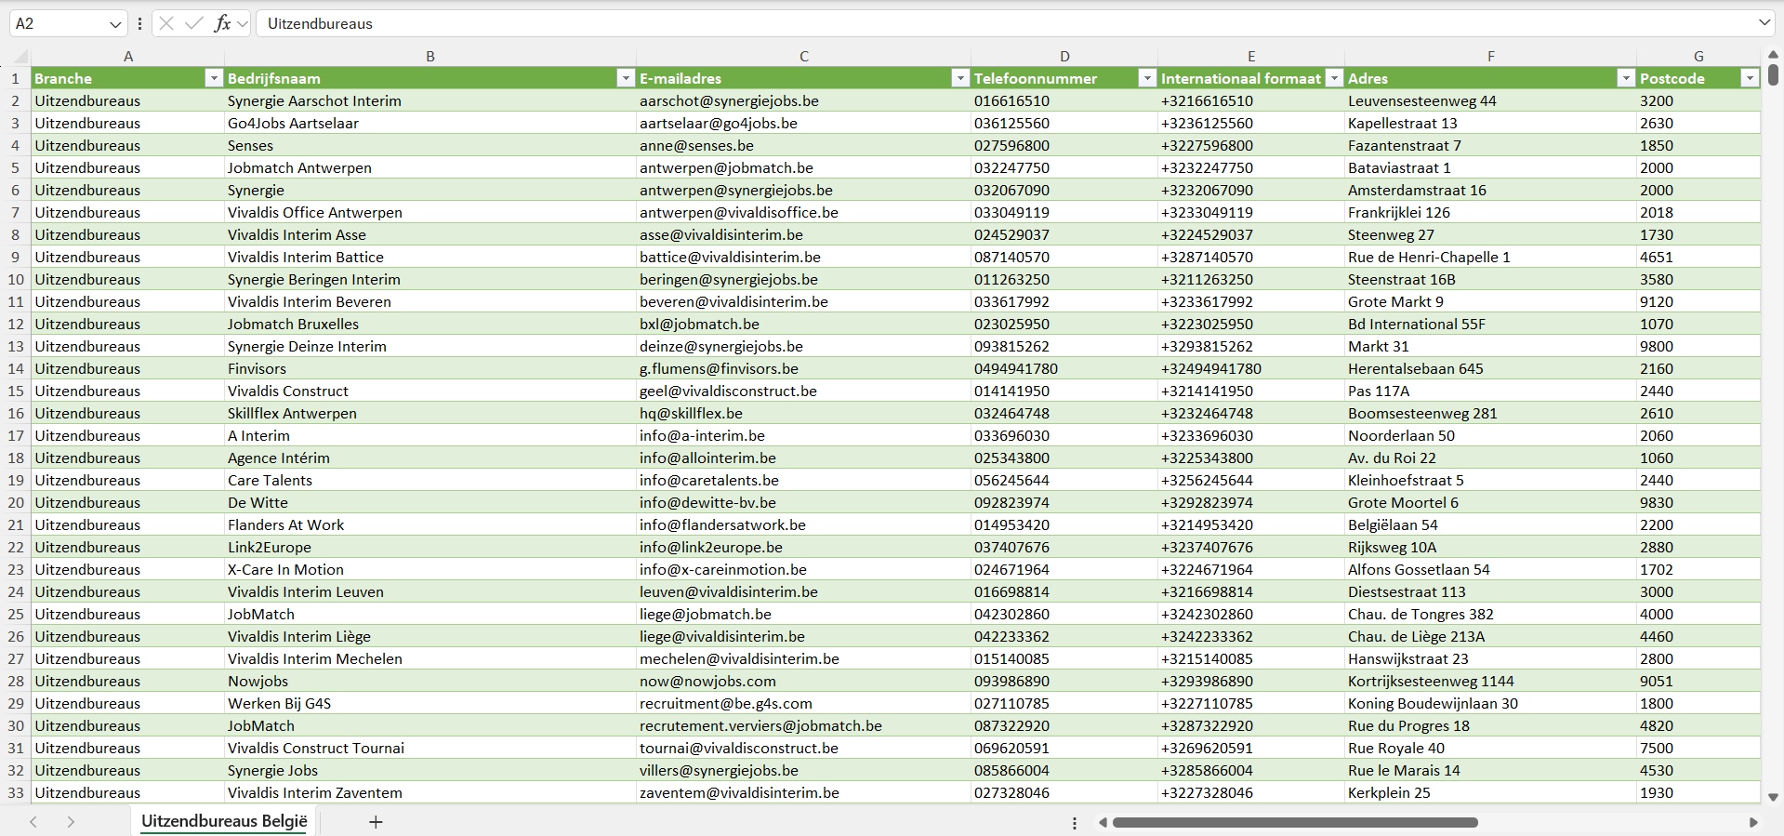Open the Bedrijfsnaam filter dropdown

[x=625, y=79]
